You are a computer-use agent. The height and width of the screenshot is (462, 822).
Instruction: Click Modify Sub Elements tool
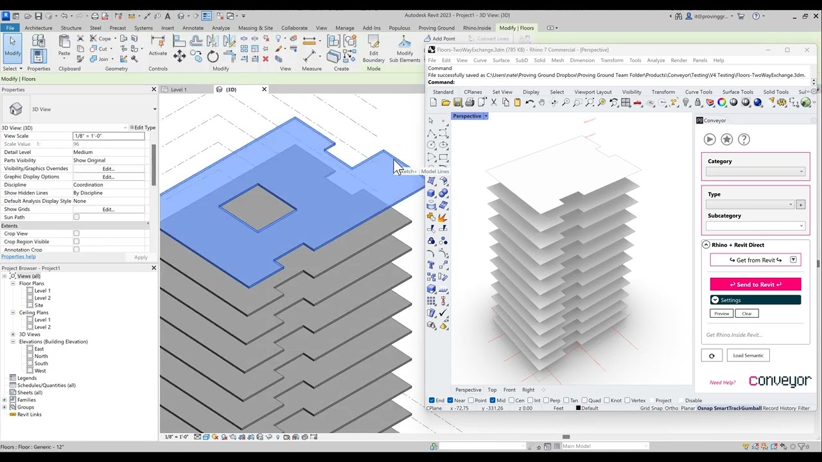click(x=405, y=49)
